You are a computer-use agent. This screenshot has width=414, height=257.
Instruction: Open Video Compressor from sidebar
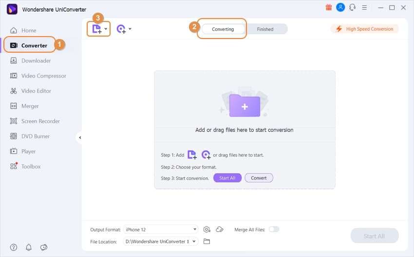(38, 76)
